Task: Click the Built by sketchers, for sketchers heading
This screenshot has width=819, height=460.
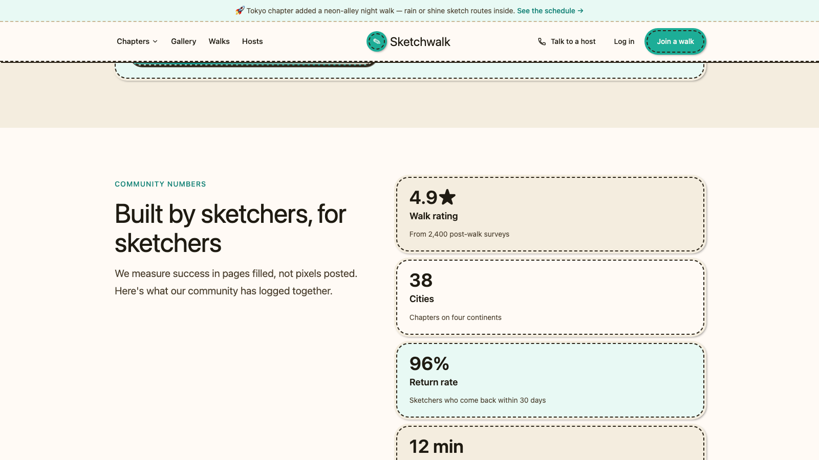Action: pos(230,228)
